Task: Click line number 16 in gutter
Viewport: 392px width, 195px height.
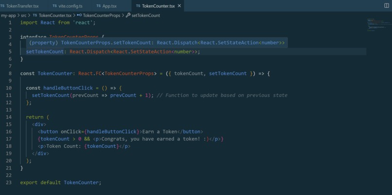Action: coord(8,131)
